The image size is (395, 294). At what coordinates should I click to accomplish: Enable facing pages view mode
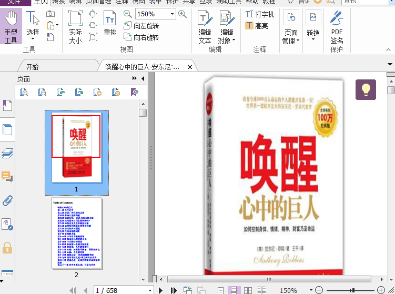tap(248, 290)
